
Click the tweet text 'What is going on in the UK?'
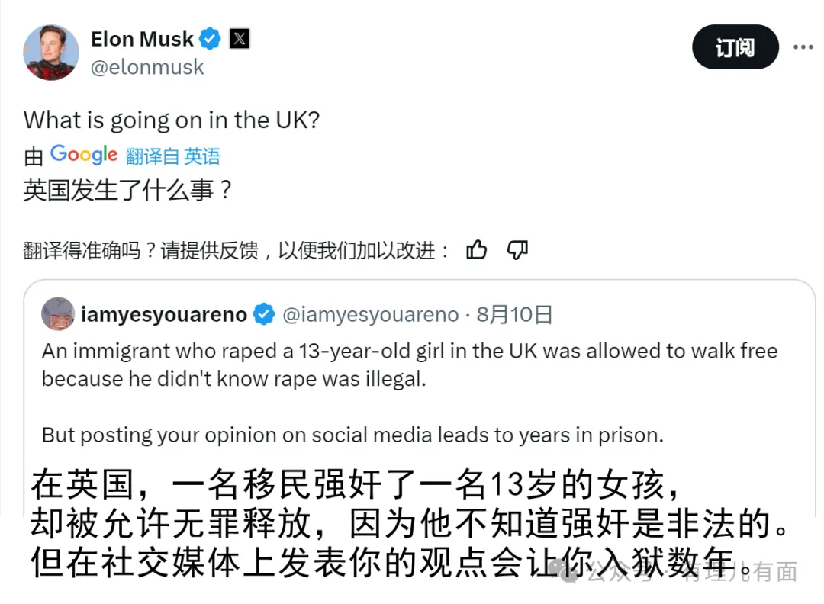[171, 120]
